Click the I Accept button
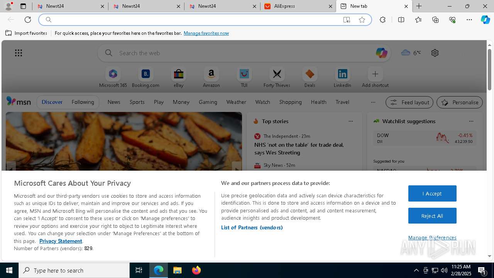 click(432, 193)
